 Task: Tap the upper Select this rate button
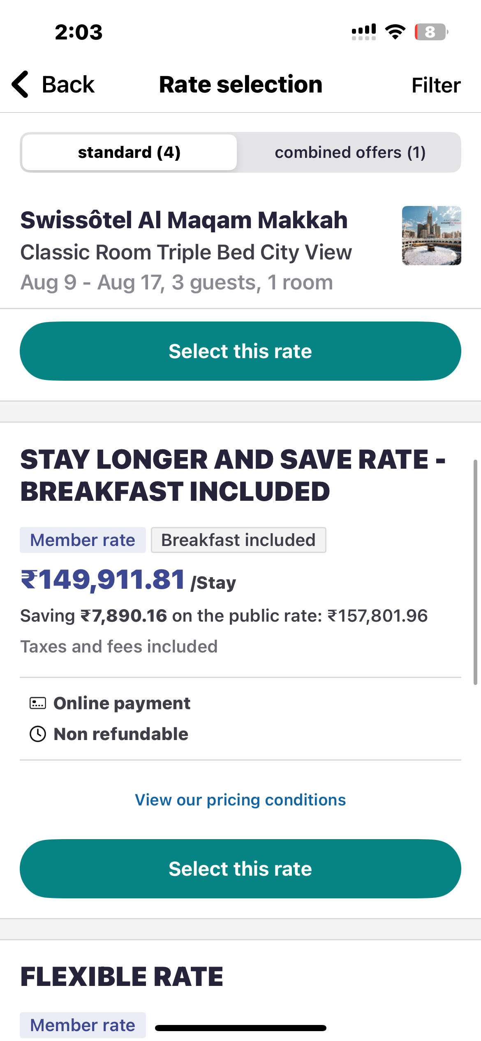point(240,351)
